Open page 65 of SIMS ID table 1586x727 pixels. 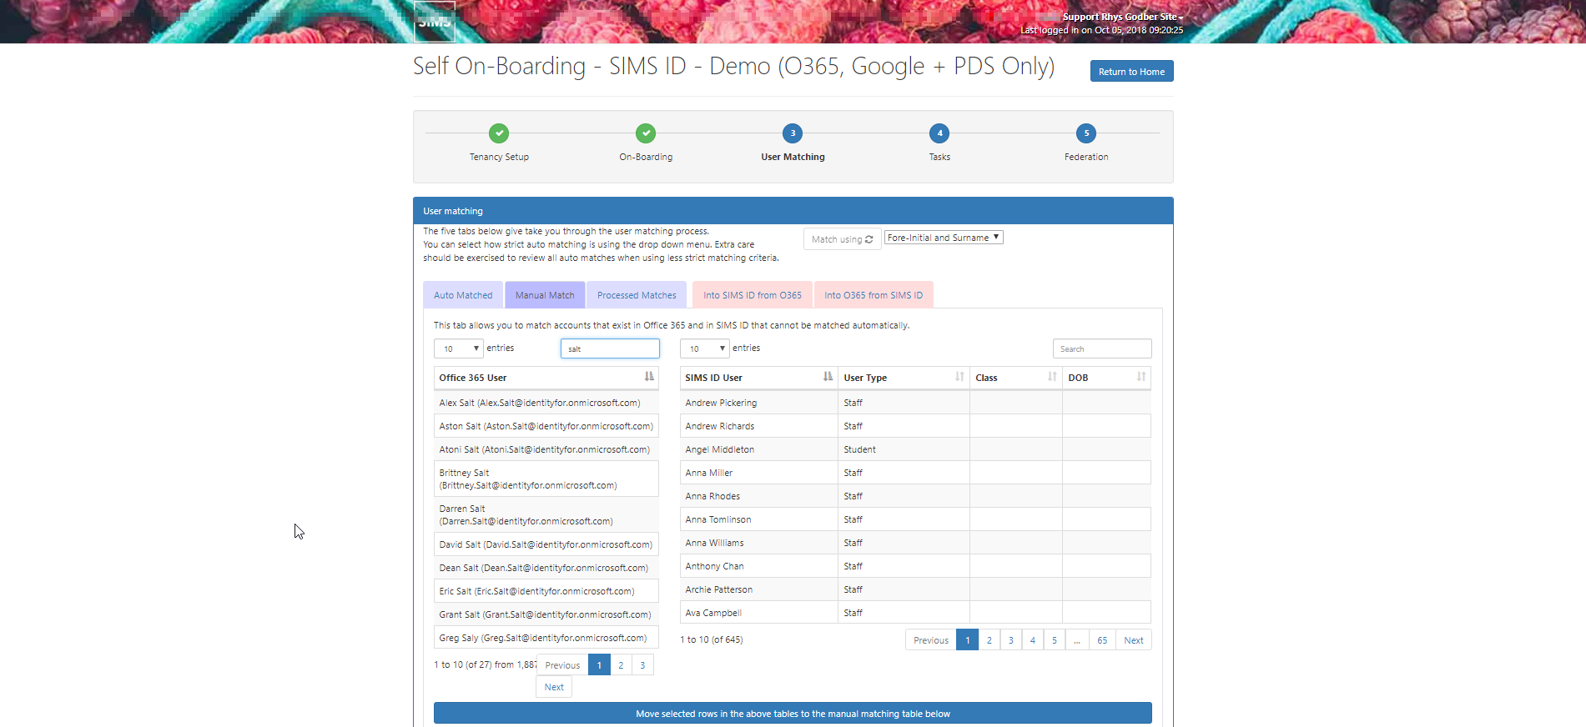click(1102, 640)
